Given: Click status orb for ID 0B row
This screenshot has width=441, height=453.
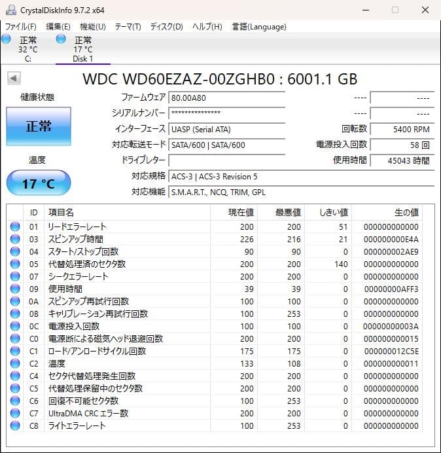Looking at the screenshot, I should (15, 314).
